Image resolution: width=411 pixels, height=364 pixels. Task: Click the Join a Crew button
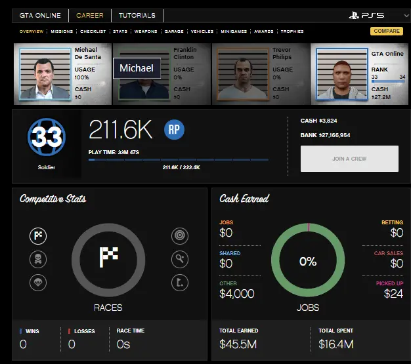pyautogui.click(x=349, y=159)
